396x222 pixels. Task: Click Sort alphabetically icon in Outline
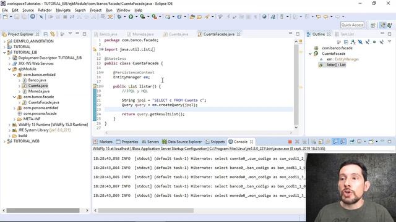click(353, 42)
